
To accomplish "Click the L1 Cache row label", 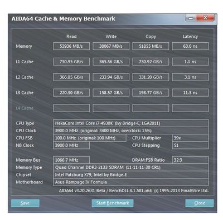I will (x=25, y=62).
